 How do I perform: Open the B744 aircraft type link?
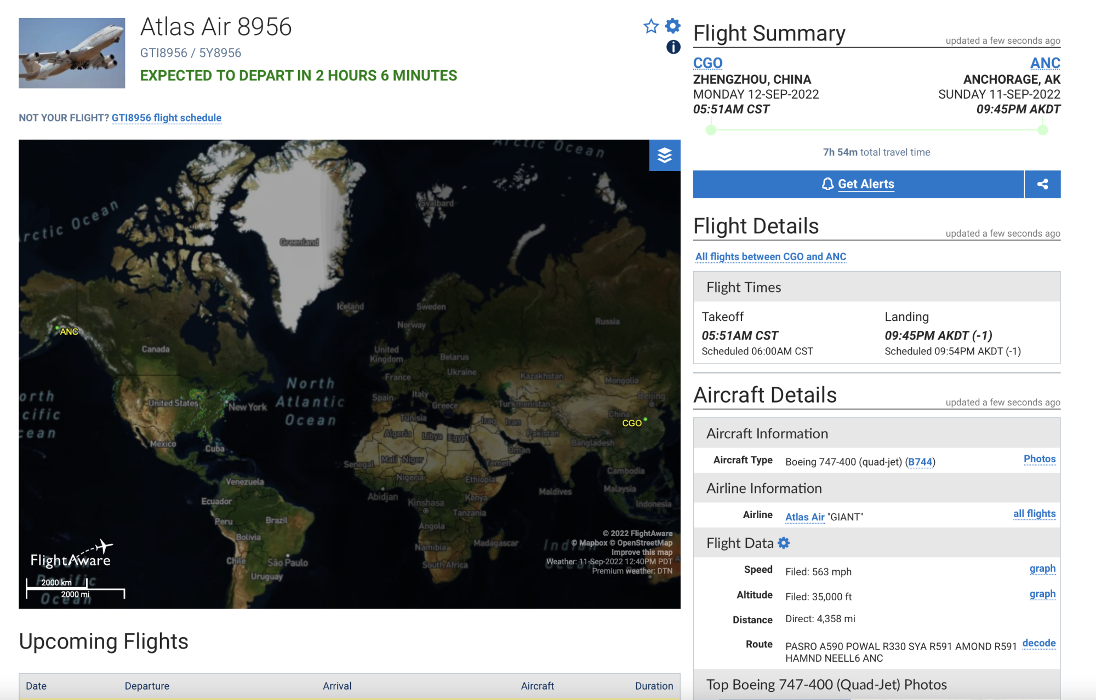[920, 462]
